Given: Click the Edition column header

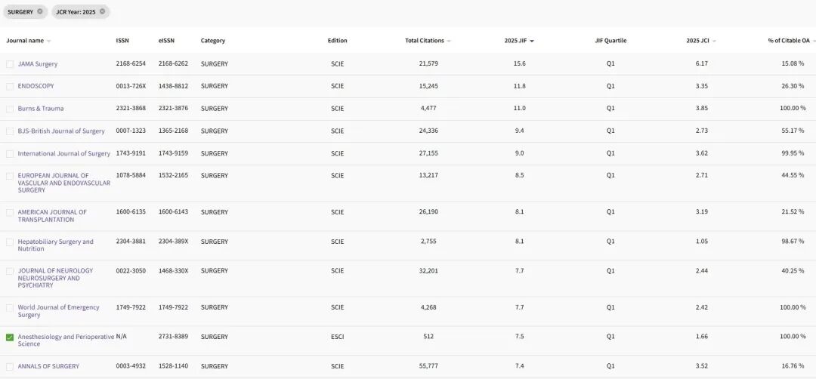Looking at the screenshot, I should coord(337,41).
